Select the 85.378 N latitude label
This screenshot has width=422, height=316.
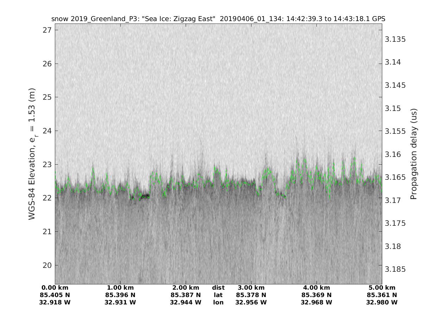pyautogui.click(x=251, y=295)
